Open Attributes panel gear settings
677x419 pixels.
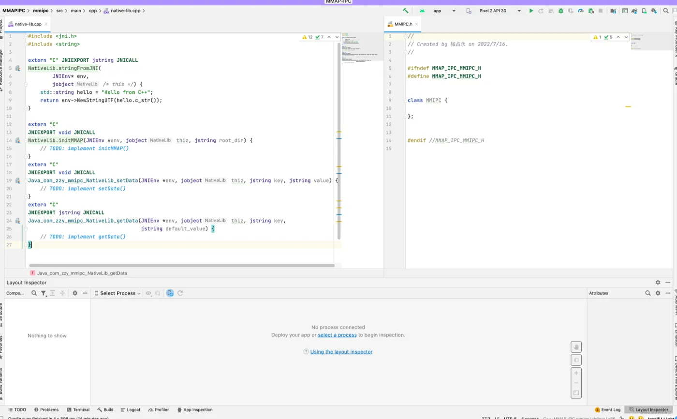(x=658, y=293)
